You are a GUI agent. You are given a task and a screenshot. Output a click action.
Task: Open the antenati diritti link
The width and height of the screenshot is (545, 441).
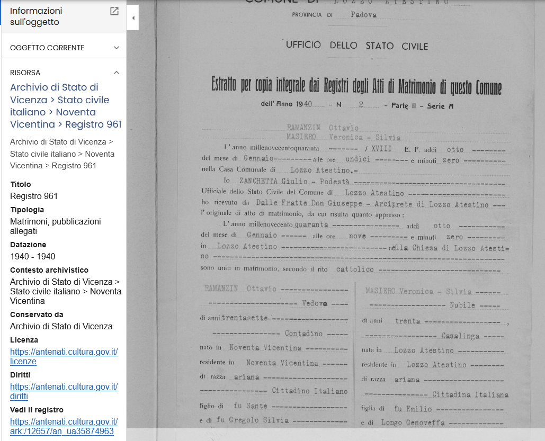click(64, 391)
